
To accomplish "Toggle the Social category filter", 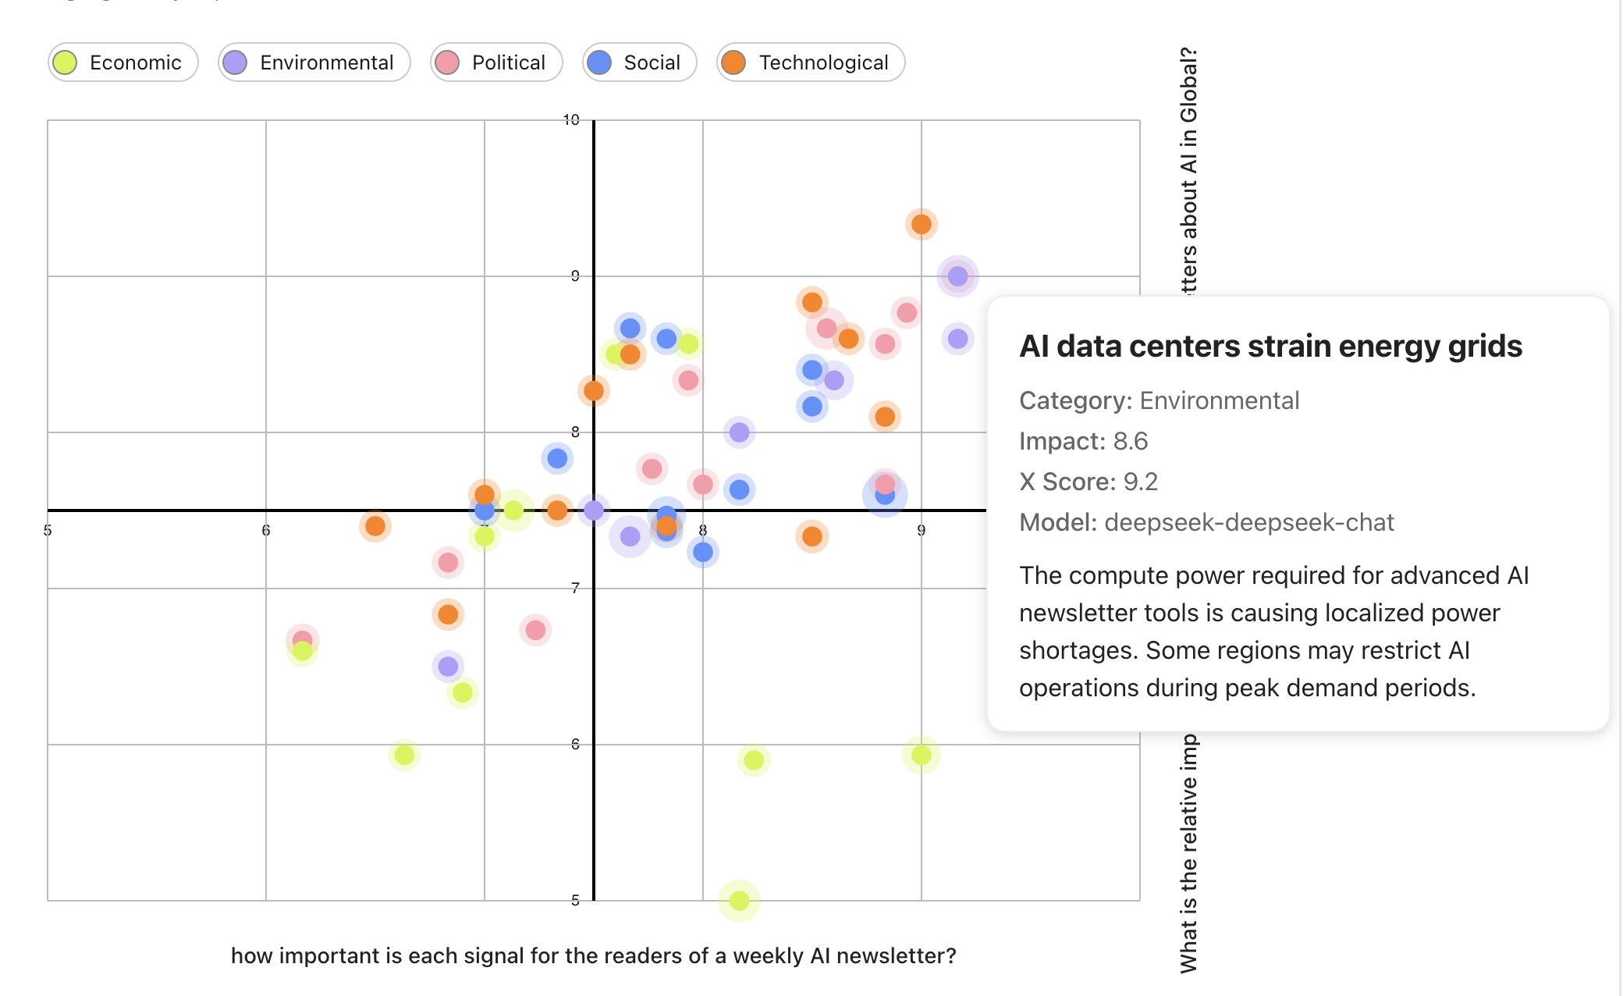I will click(639, 62).
